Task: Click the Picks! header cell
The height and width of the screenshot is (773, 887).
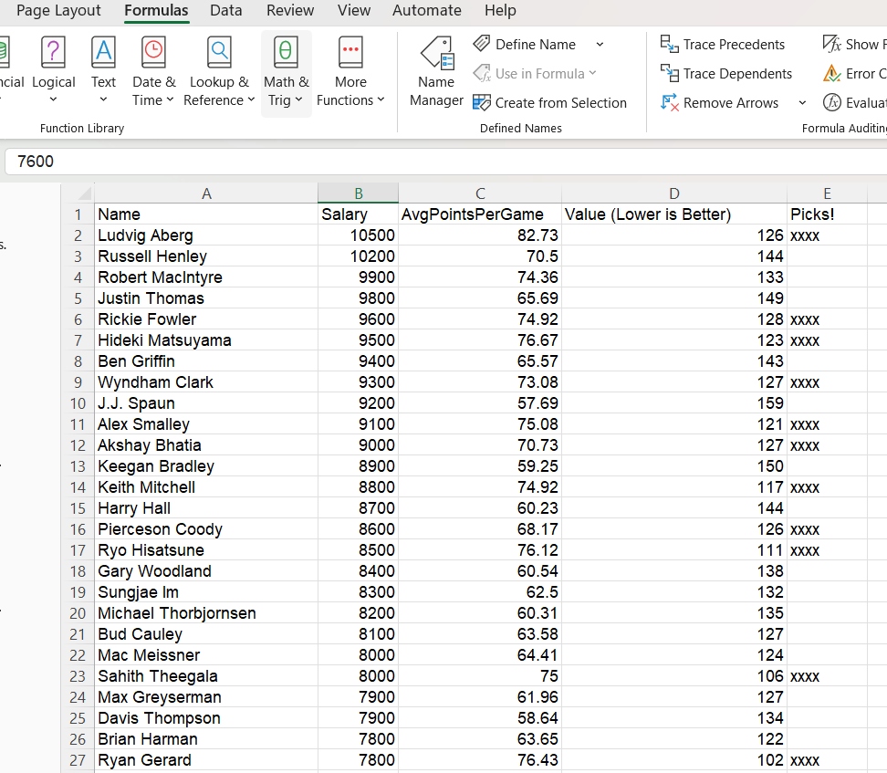Action: pyautogui.click(x=827, y=214)
